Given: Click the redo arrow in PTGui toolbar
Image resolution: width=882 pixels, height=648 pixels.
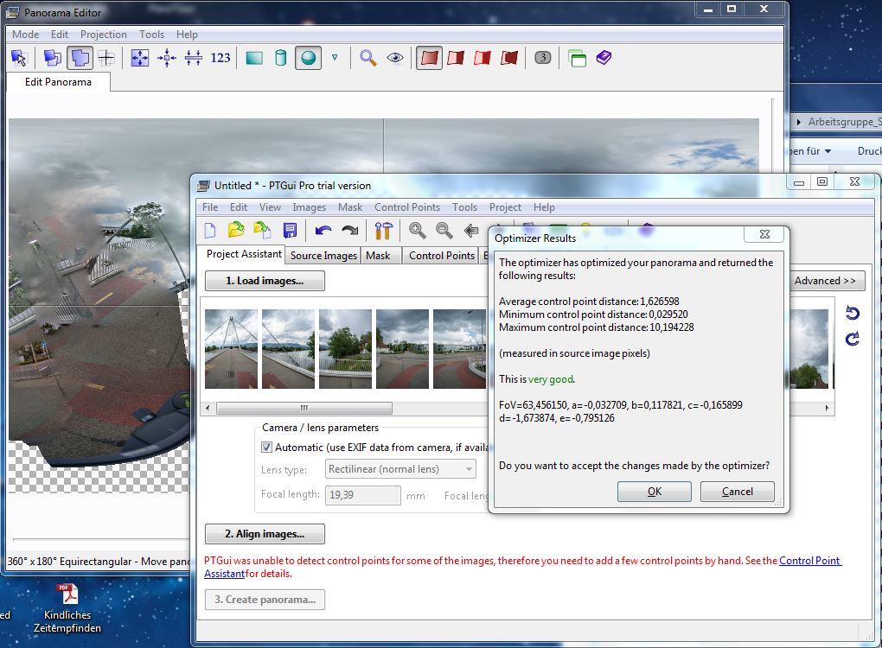Looking at the screenshot, I should point(349,231).
